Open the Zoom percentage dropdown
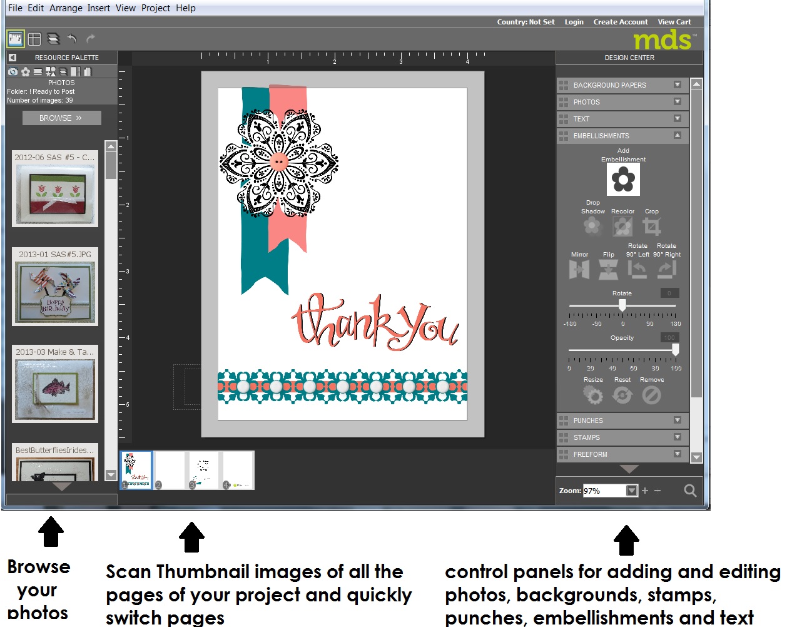Image resolution: width=797 pixels, height=627 pixels. tap(631, 491)
